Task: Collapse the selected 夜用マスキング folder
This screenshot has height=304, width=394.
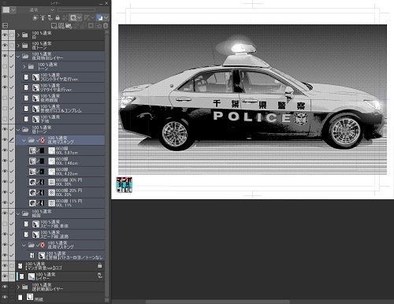Action: click(x=24, y=140)
